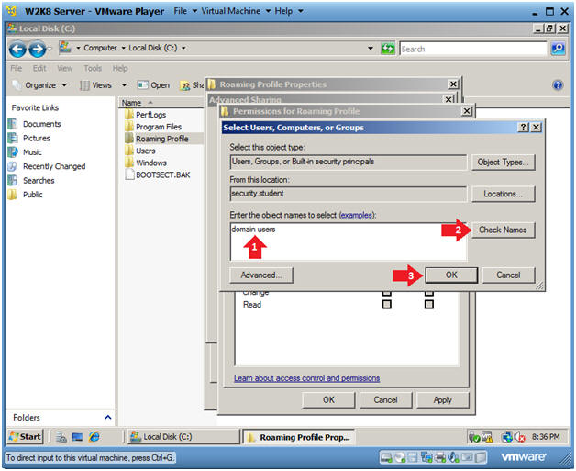
Task: Open Learn about access control link
Action: point(306,378)
